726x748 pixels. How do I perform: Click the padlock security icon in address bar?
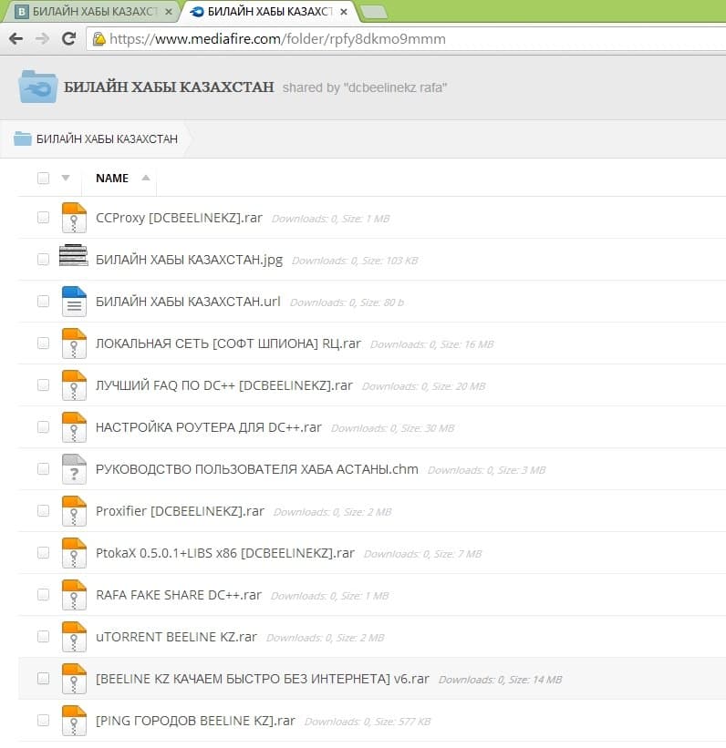click(x=99, y=39)
